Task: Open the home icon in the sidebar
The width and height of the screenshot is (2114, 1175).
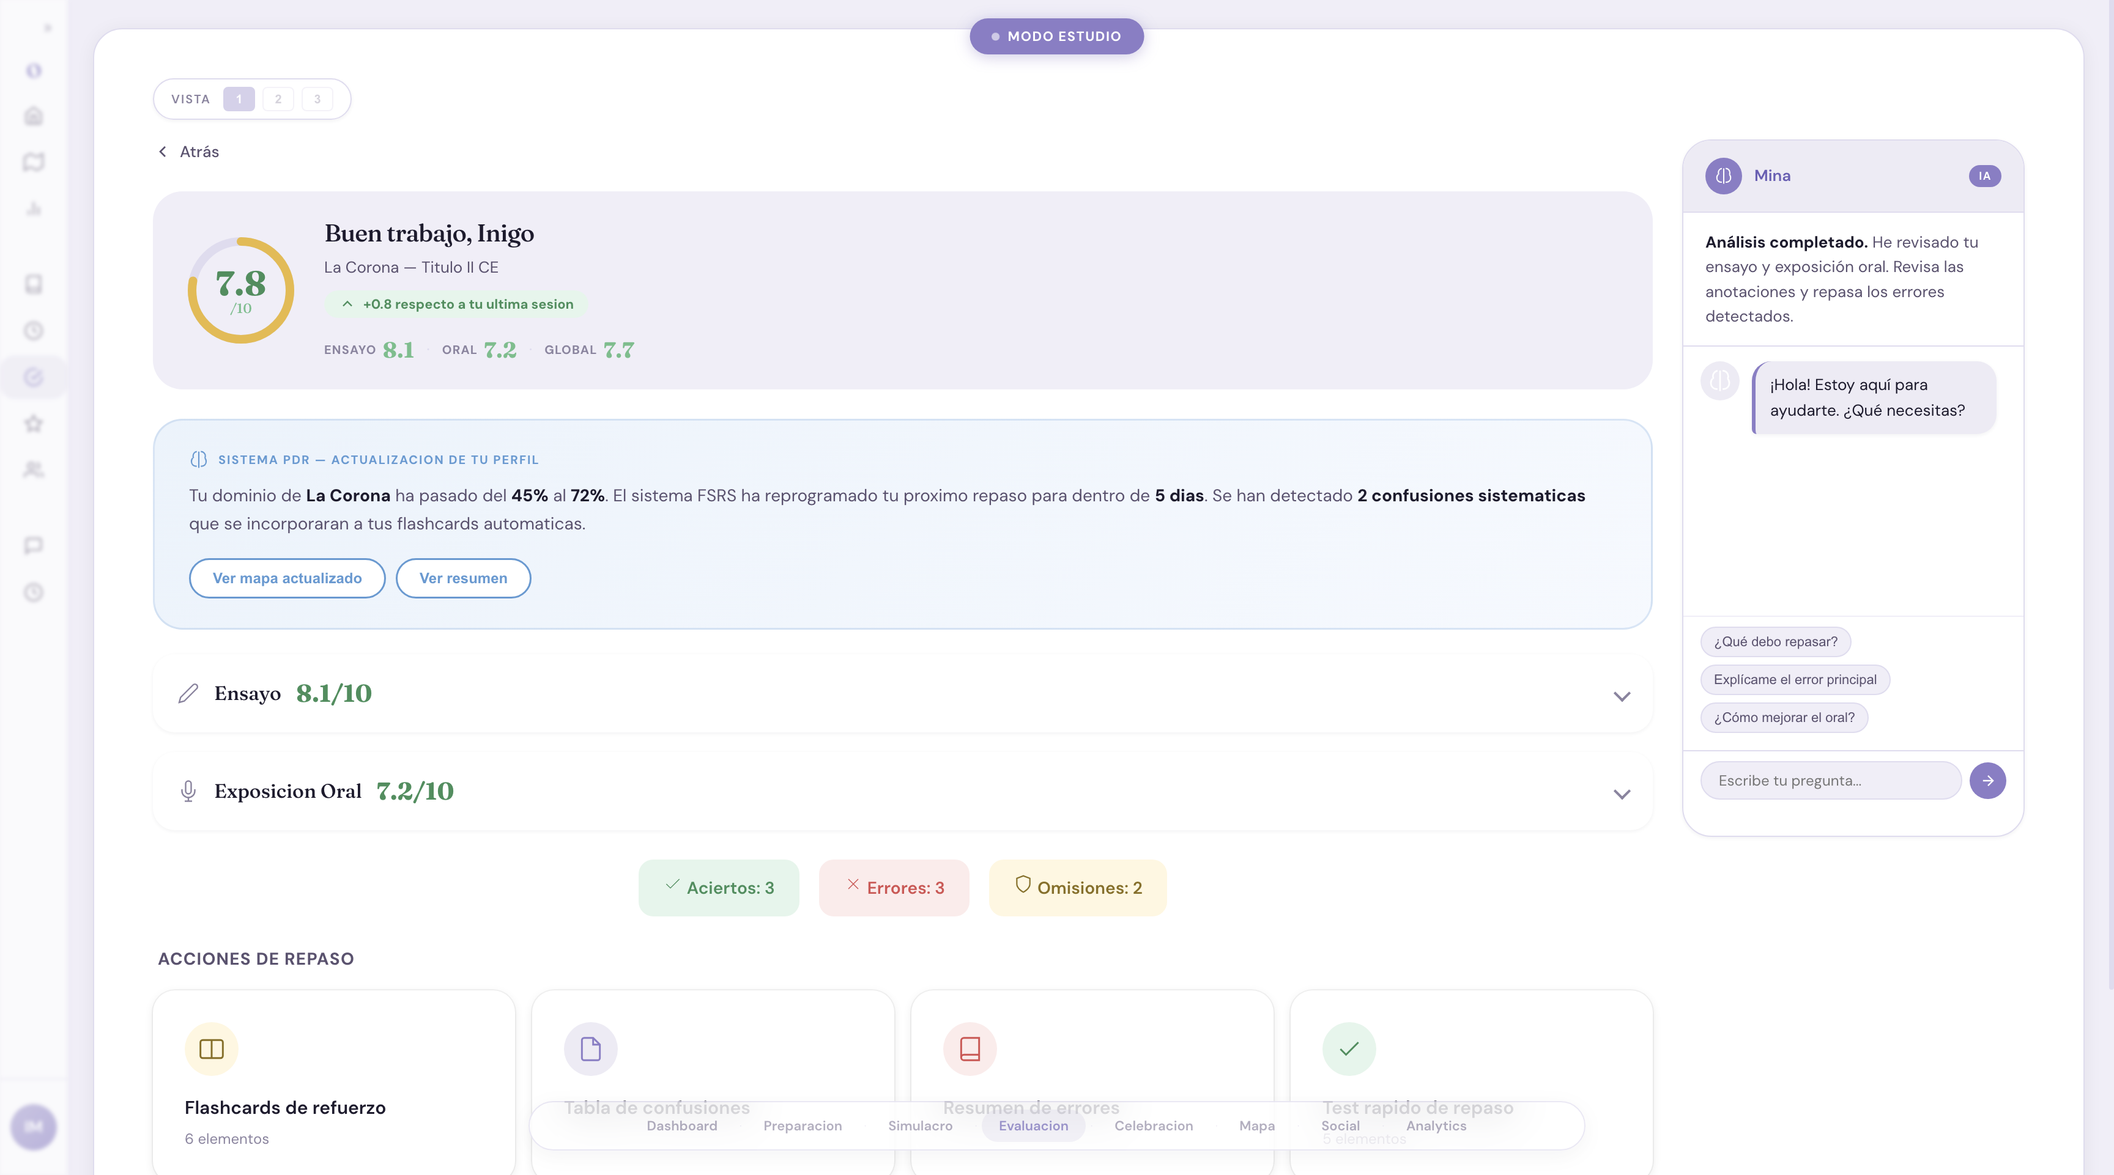Action: click(34, 116)
